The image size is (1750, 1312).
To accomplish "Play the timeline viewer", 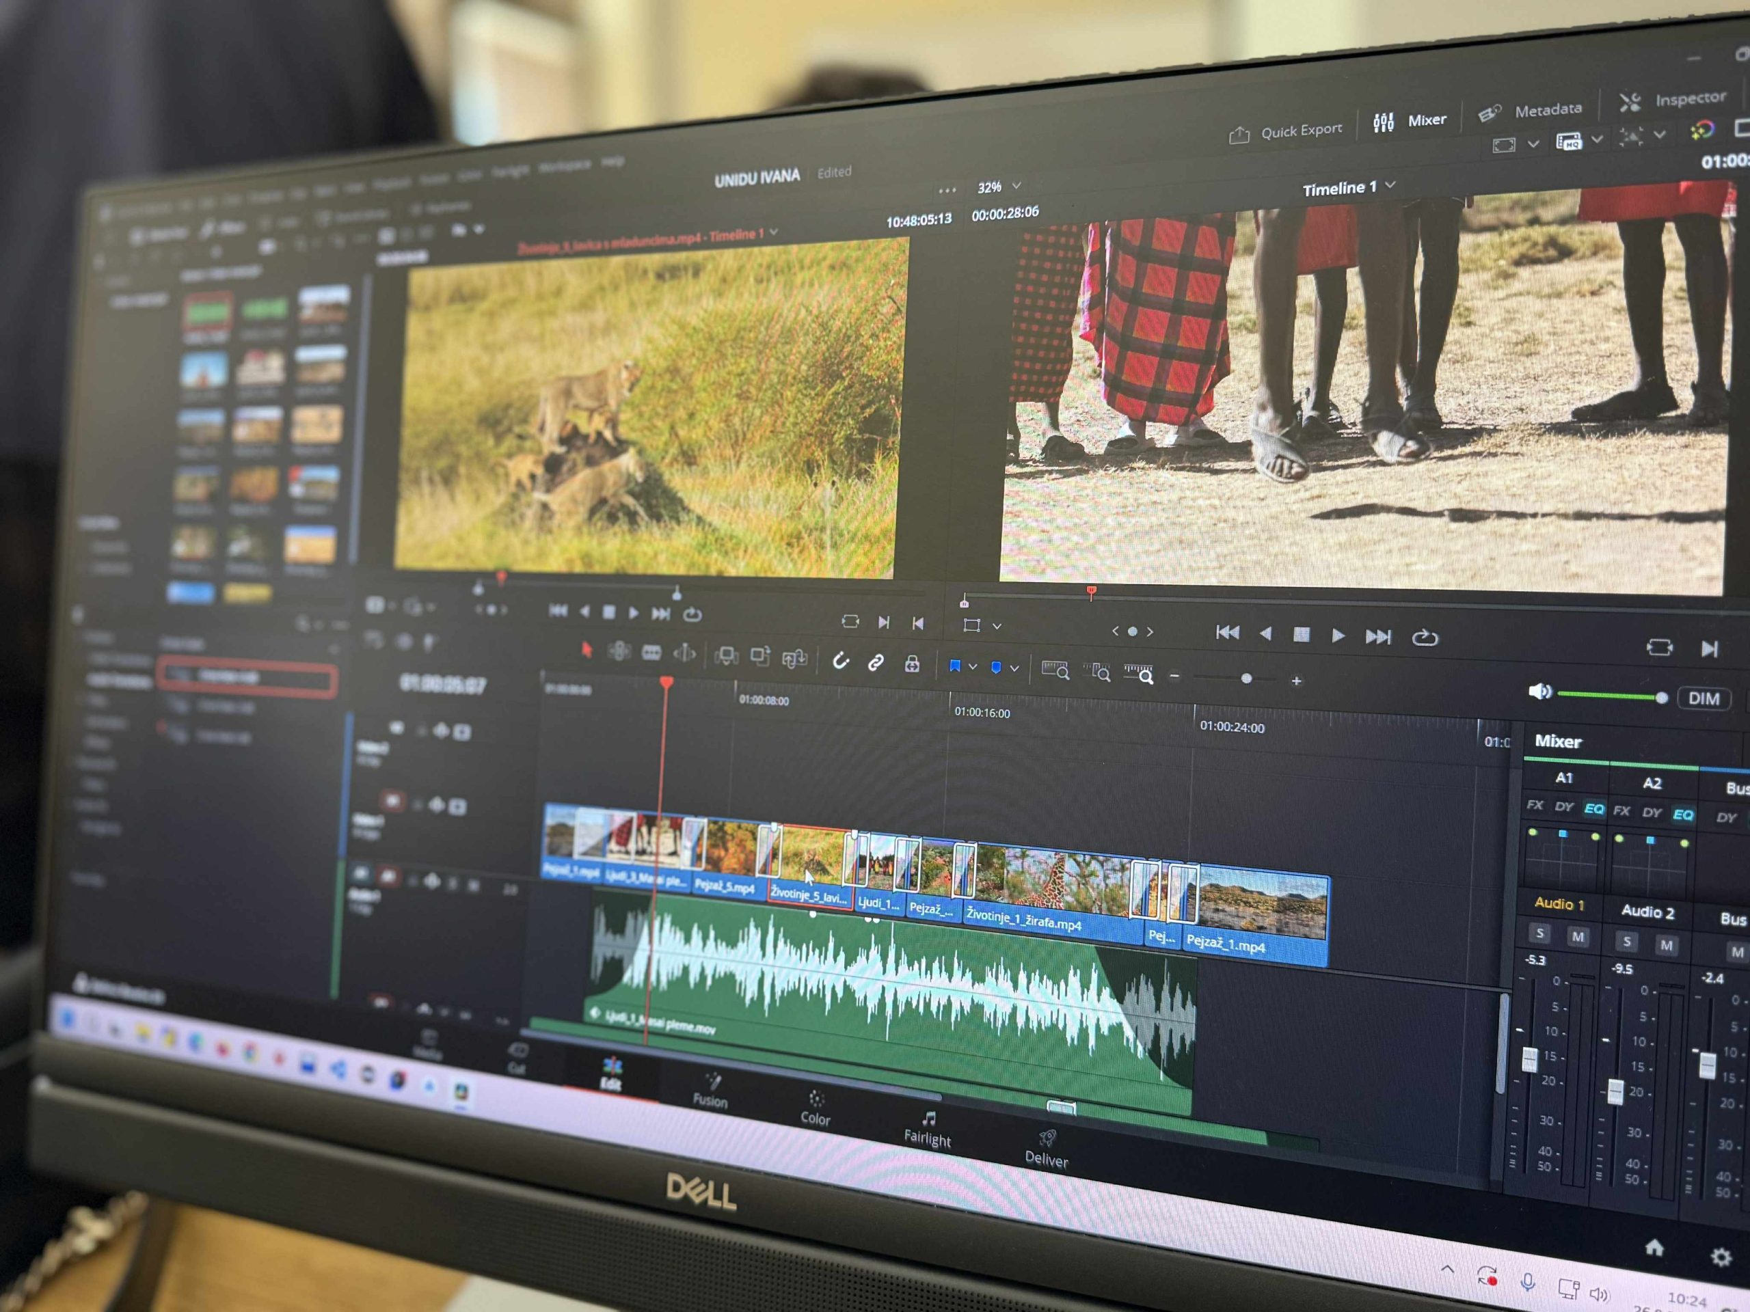I will tap(1338, 635).
